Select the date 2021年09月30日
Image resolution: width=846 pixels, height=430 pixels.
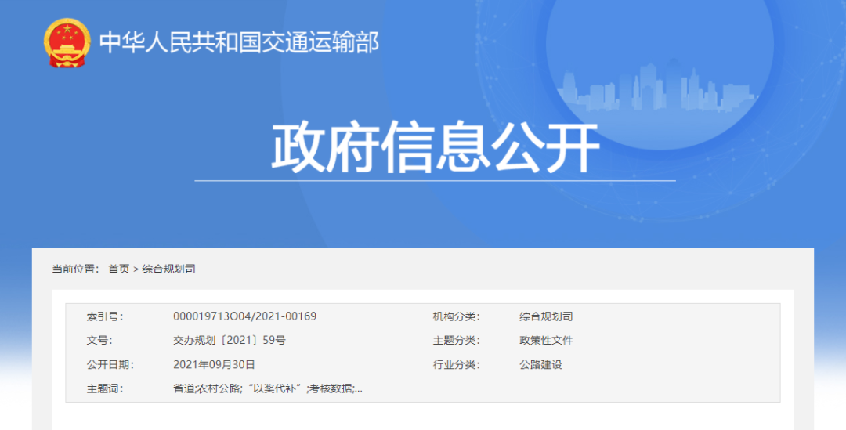(214, 365)
